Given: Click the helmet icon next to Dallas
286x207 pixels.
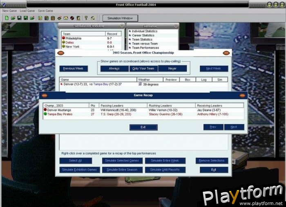Looking at the screenshot, I should pos(63,42).
